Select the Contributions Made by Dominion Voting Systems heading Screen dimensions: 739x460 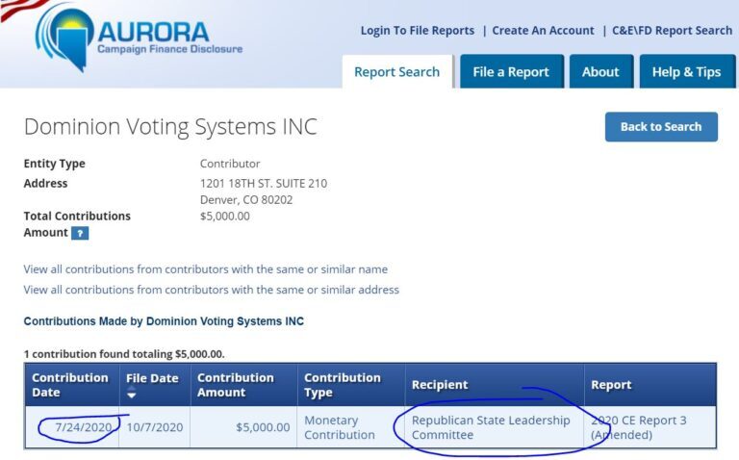[164, 321]
